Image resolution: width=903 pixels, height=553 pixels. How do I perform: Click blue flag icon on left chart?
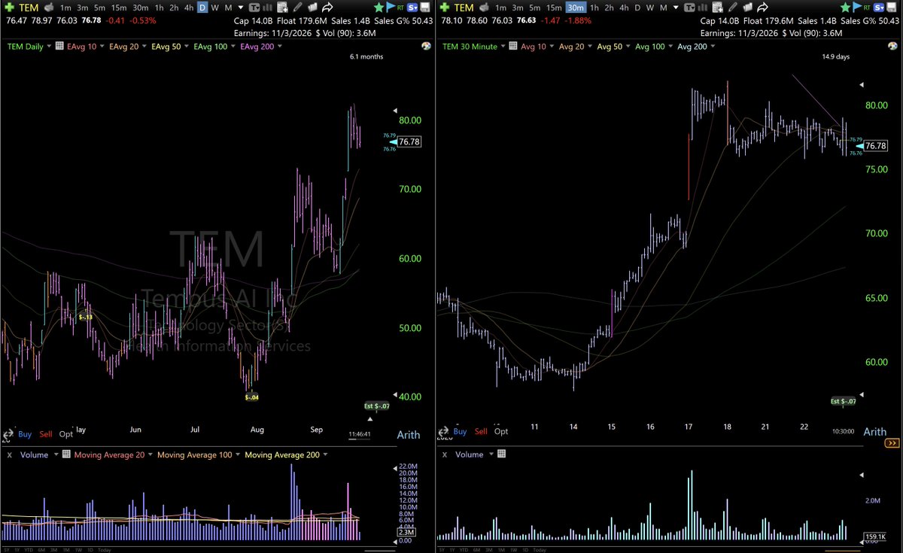[x=391, y=8]
